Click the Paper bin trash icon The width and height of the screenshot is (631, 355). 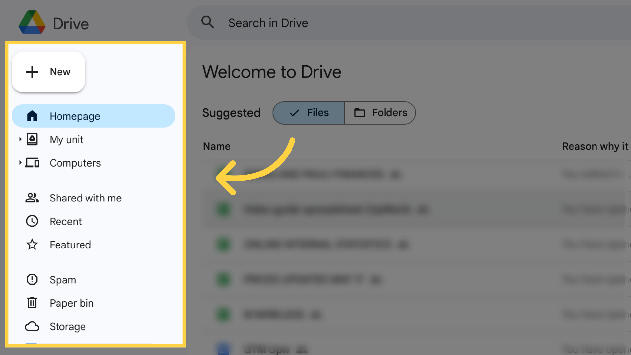pos(33,303)
